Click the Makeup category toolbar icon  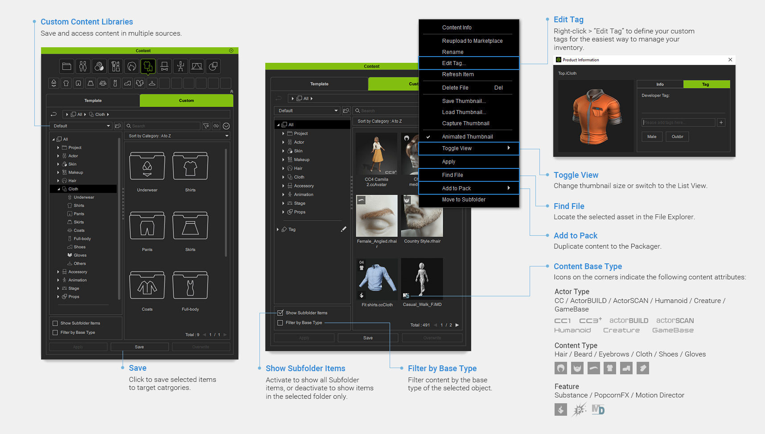click(x=115, y=66)
